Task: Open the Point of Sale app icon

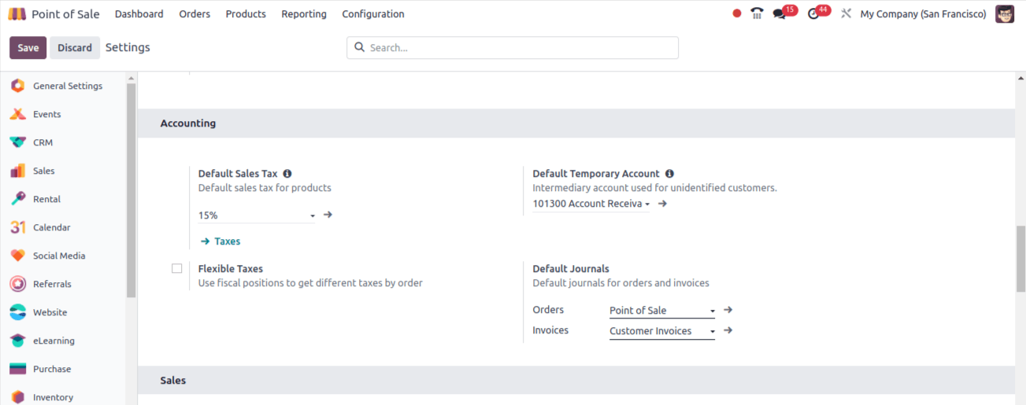Action: [x=17, y=14]
